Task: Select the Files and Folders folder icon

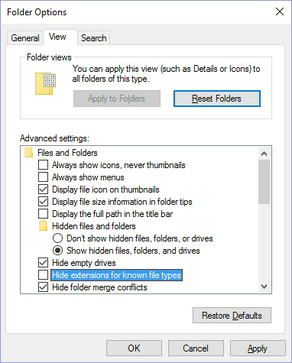Action: click(x=29, y=153)
